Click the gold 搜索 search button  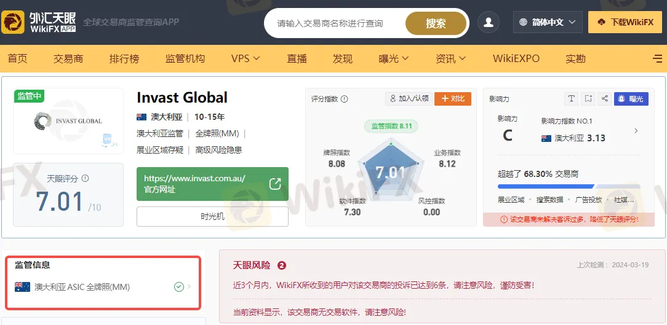(x=436, y=23)
